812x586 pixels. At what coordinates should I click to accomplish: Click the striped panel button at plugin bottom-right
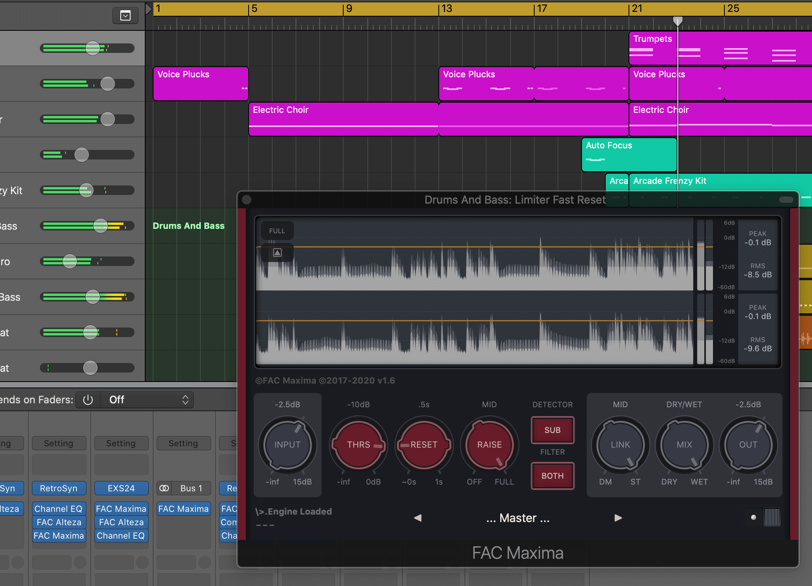tap(772, 517)
